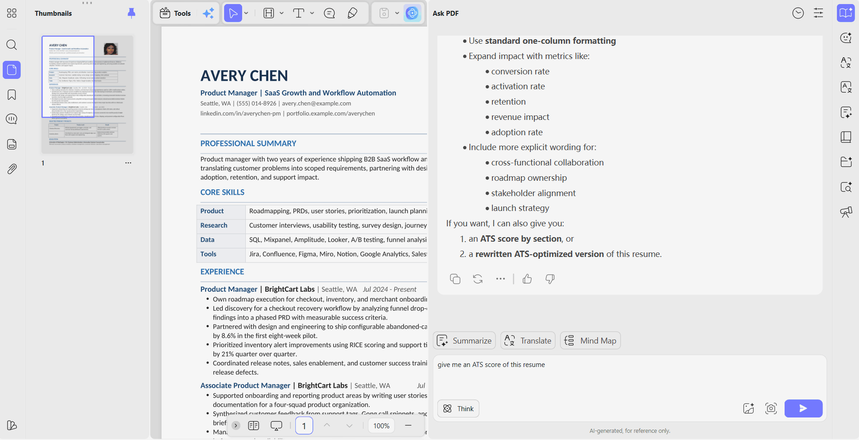Pin the Thumbnails panel

click(x=131, y=13)
